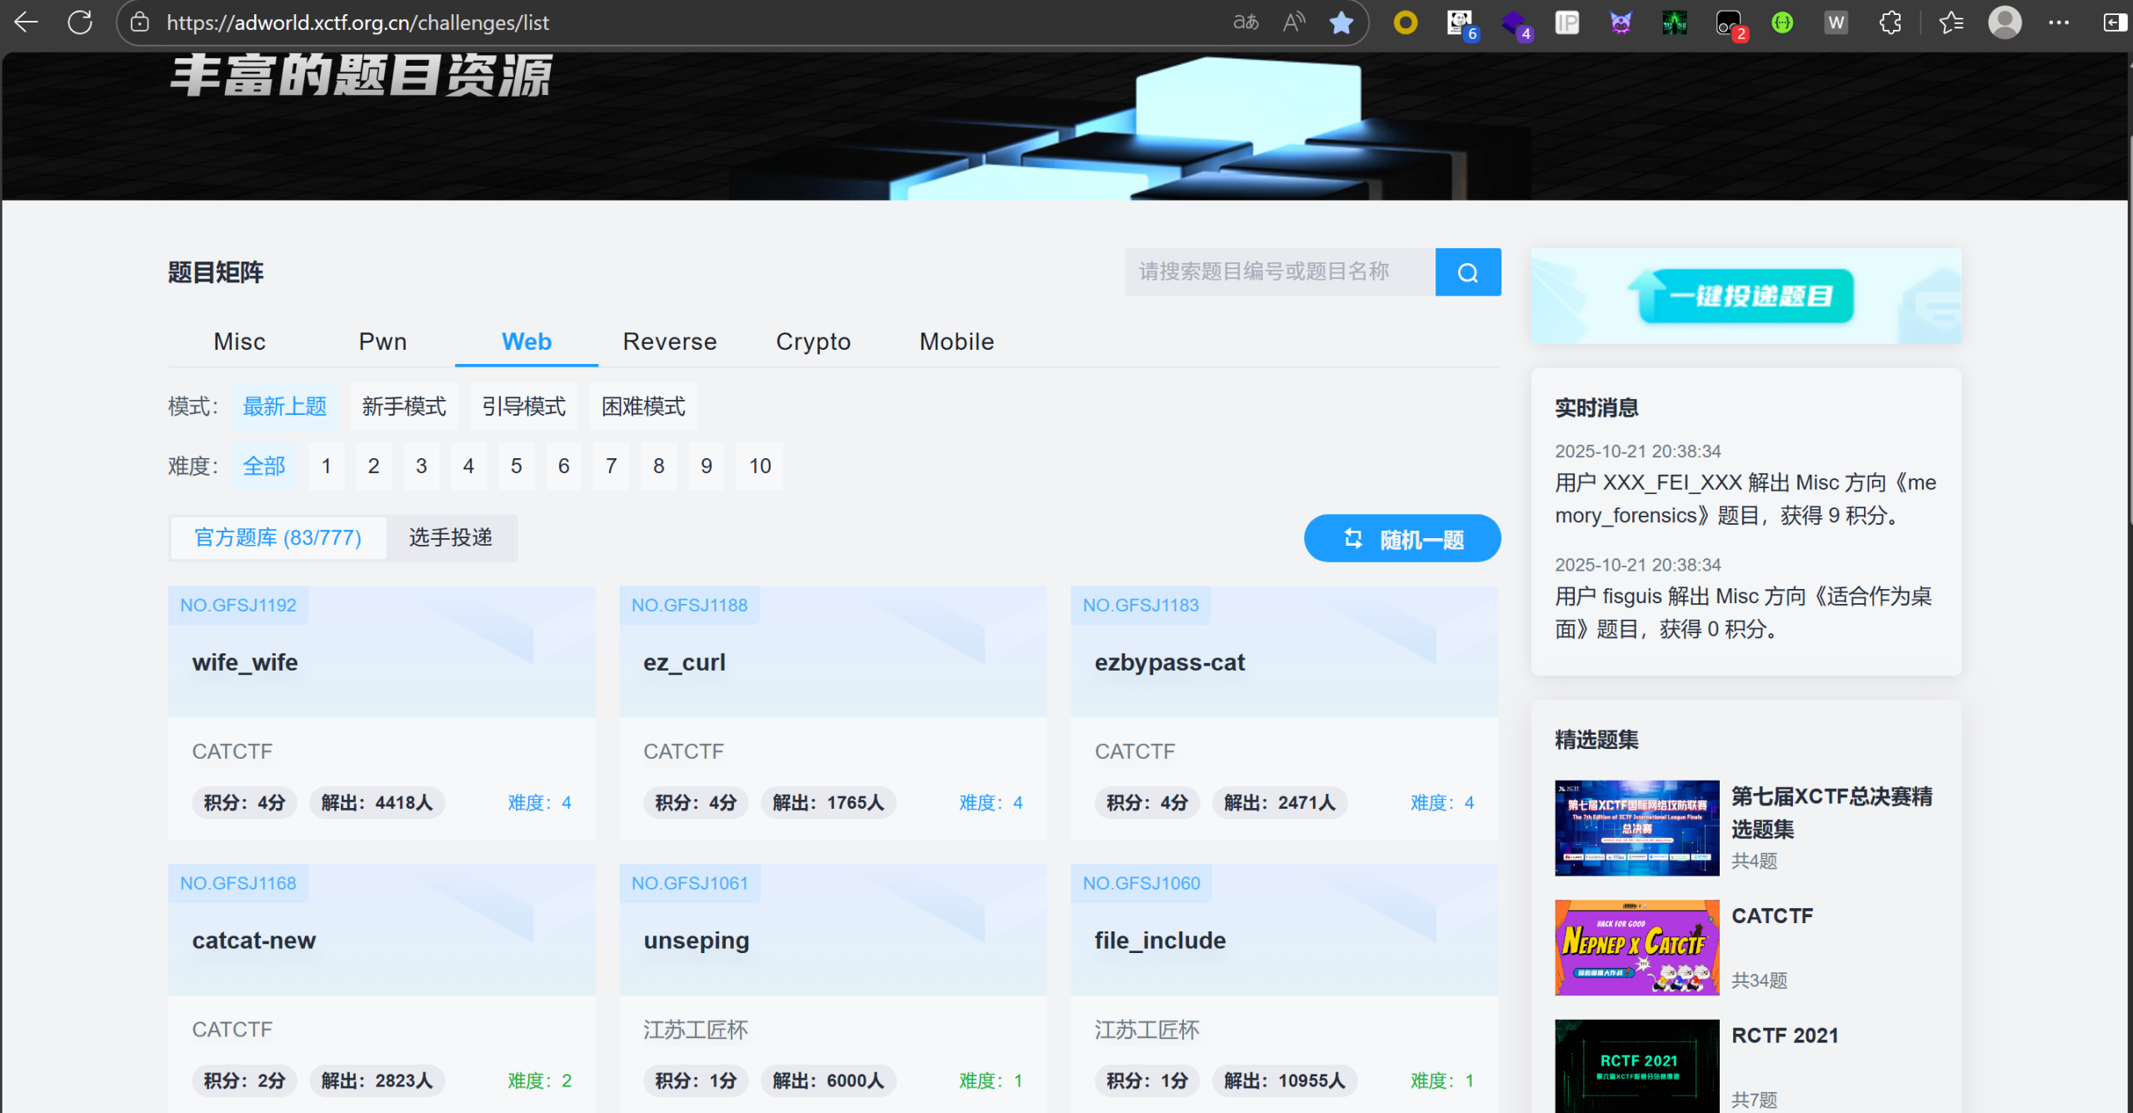Open the CATCTF collection thumbnail
The image size is (2133, 1113).
pos(1636,947)
